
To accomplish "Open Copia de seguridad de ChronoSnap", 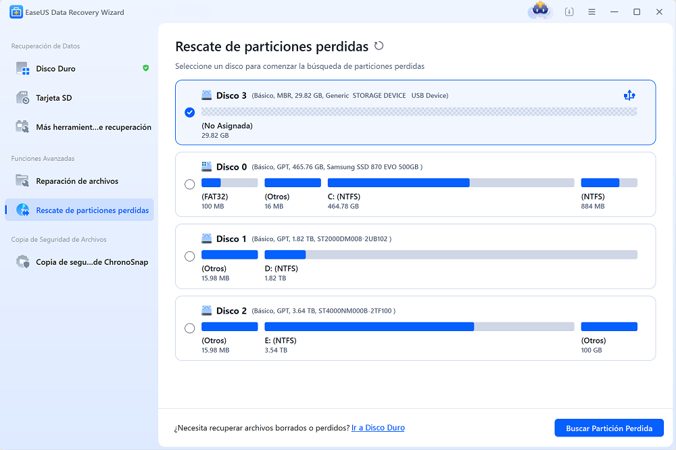I will pyautogui.click(x=79, y=261).
